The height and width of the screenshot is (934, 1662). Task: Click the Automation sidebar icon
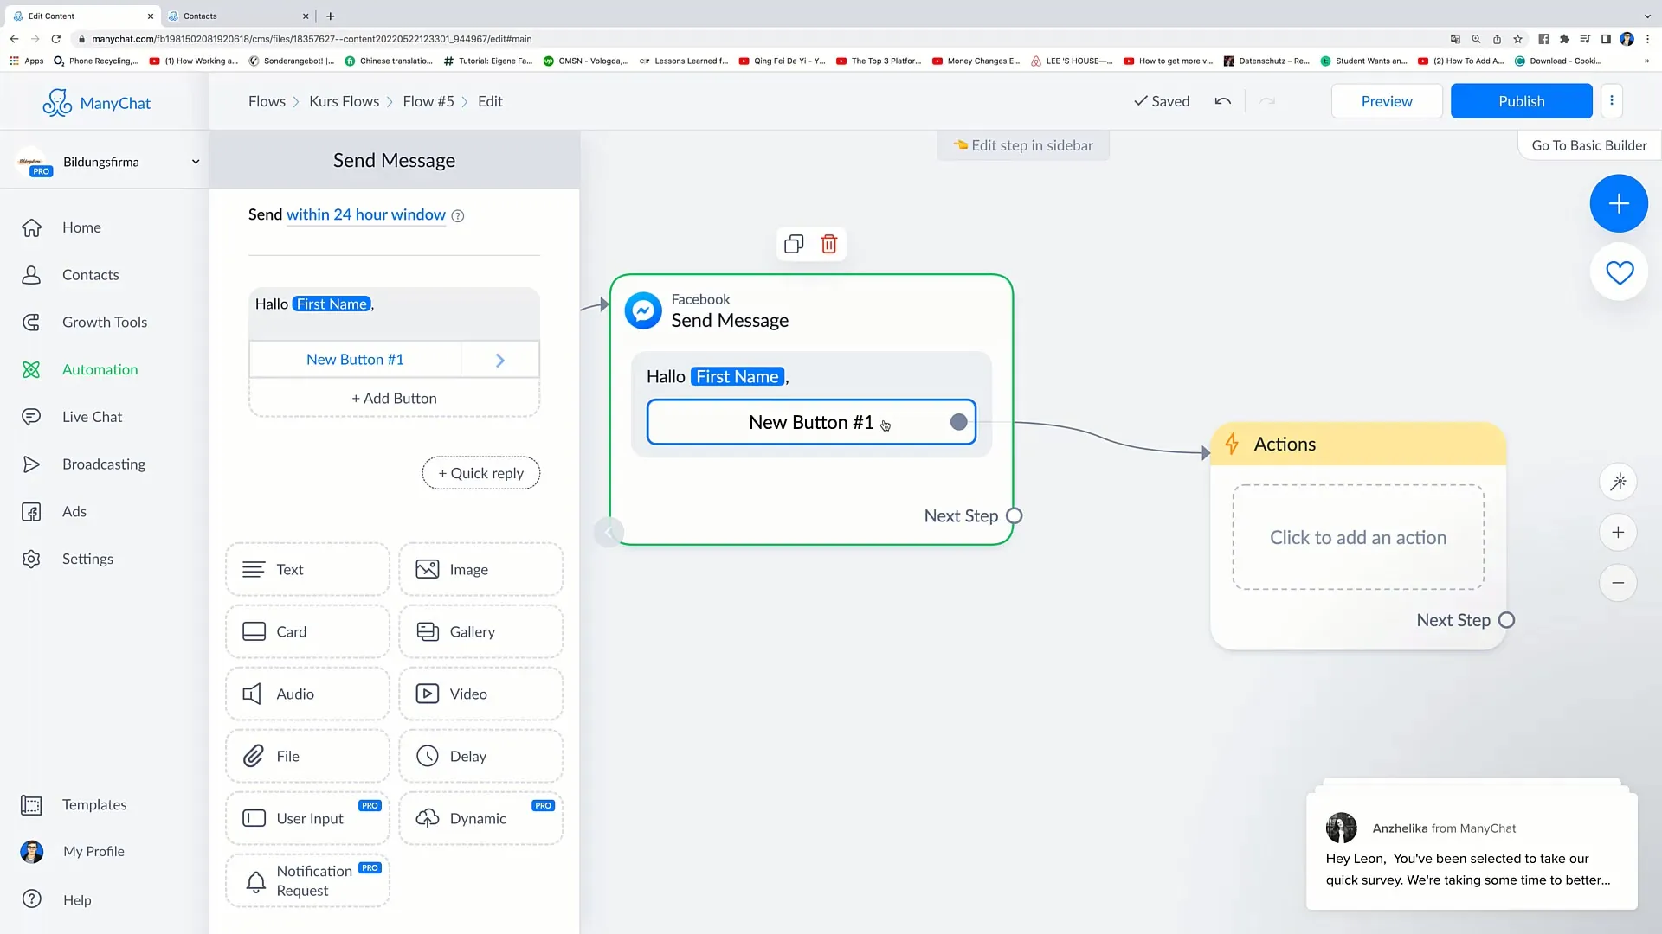31,369
